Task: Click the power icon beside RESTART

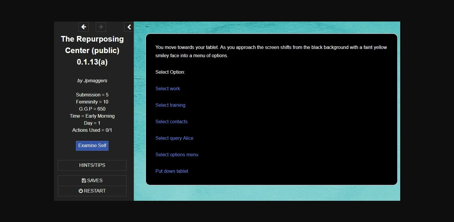Action: 81,191
